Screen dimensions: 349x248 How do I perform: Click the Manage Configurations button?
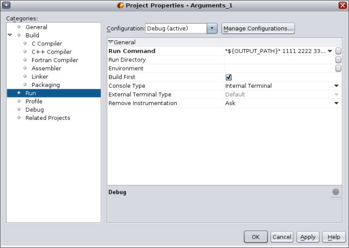[258, 28]
